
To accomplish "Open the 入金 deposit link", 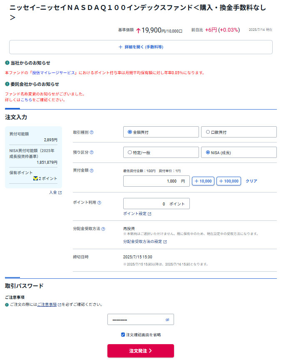I will coord(55,192).
